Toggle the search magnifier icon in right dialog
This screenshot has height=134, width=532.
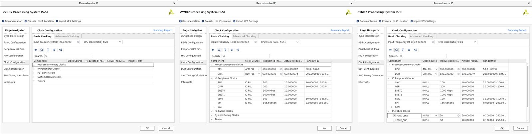pyautogui.click(x=396, y=50)
